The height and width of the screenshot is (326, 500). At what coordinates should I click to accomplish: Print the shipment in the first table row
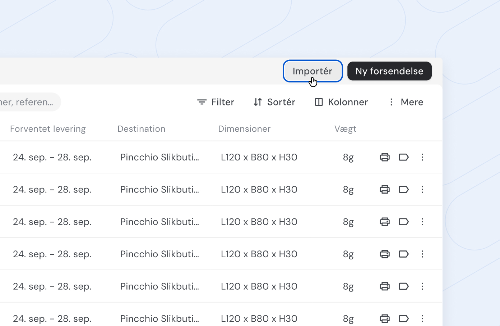tap(385, 157)
